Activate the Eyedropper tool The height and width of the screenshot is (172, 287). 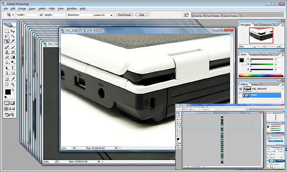(x=12, y=79)
